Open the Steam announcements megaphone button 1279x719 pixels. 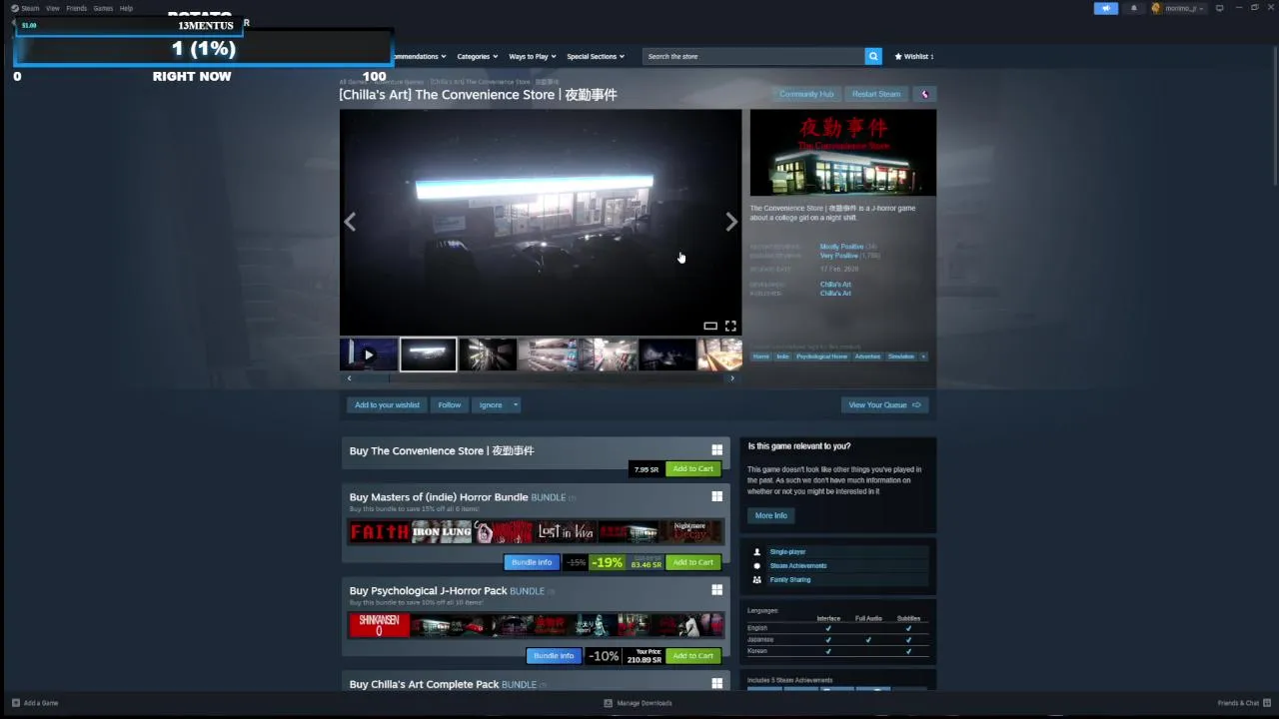1106,8
